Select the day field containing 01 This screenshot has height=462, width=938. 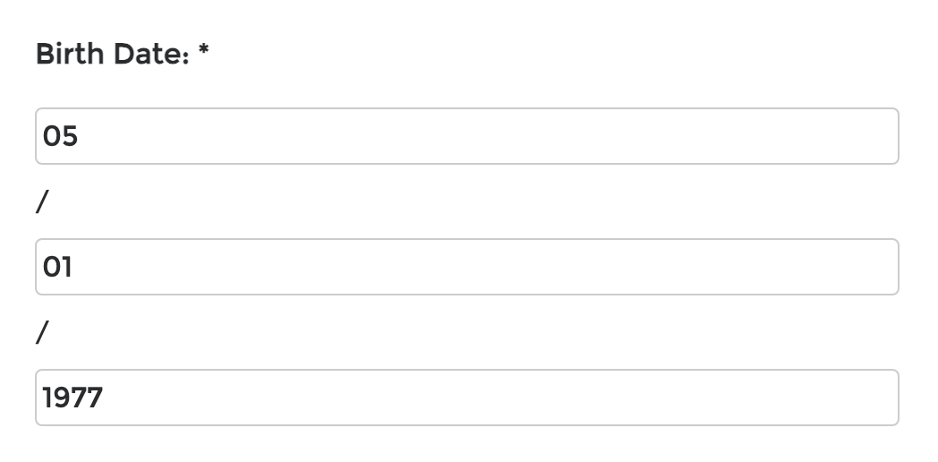pyautogui.click(x=467, y=267)
